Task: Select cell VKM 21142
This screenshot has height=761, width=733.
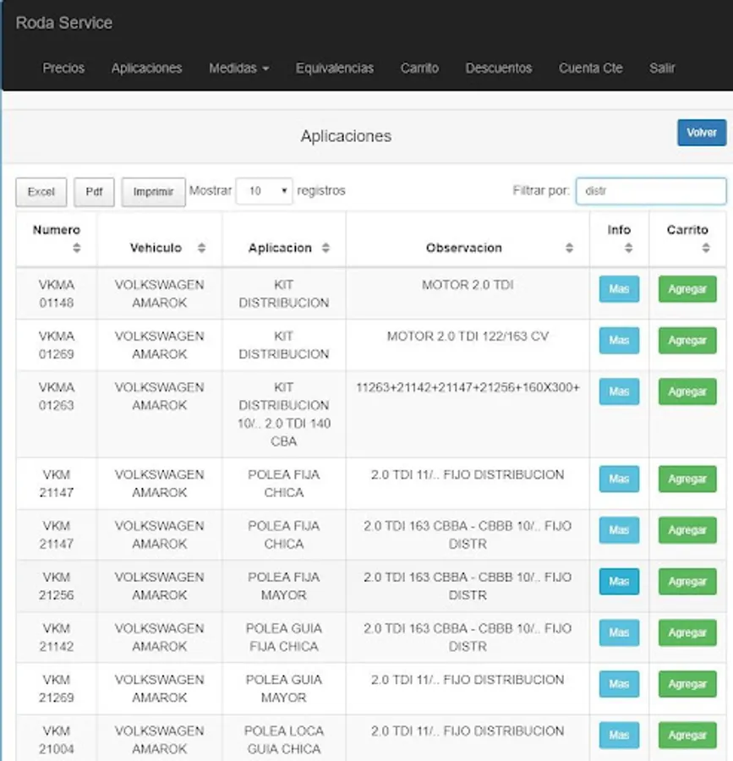Action: (x=57, y=638)
